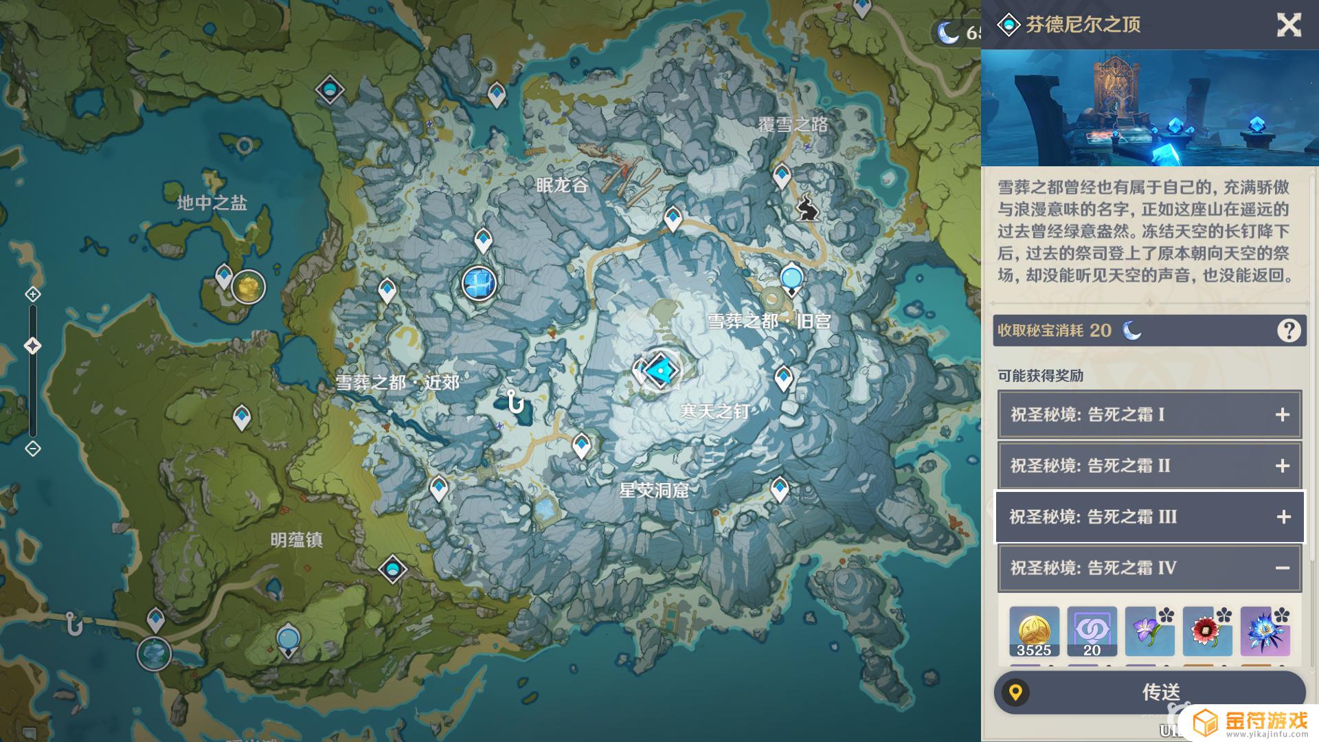This screenshot has height=742, width=1319.
Task: Click the 覆雪之路 map label
Action: tap(793, 125)
